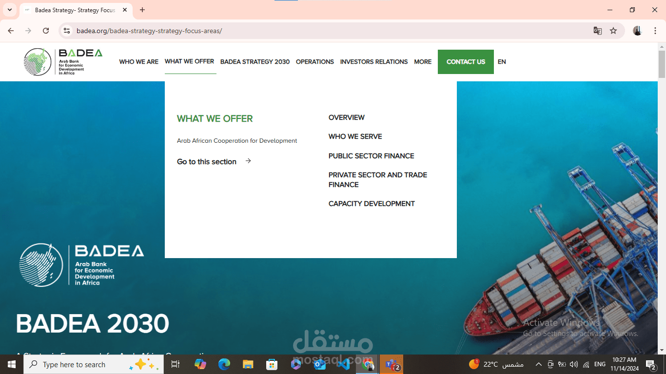Click the ENG input language indicator
Image resolution: width=666 pixels, height=374 pixels.
600,364
